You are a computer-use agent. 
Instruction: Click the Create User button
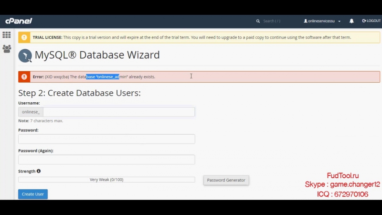(33, 194)
